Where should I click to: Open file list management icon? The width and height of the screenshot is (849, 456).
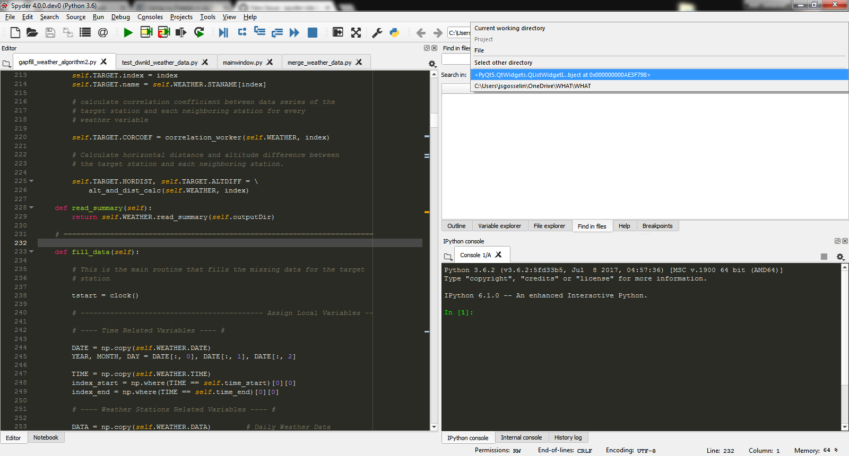click(85, 32)
